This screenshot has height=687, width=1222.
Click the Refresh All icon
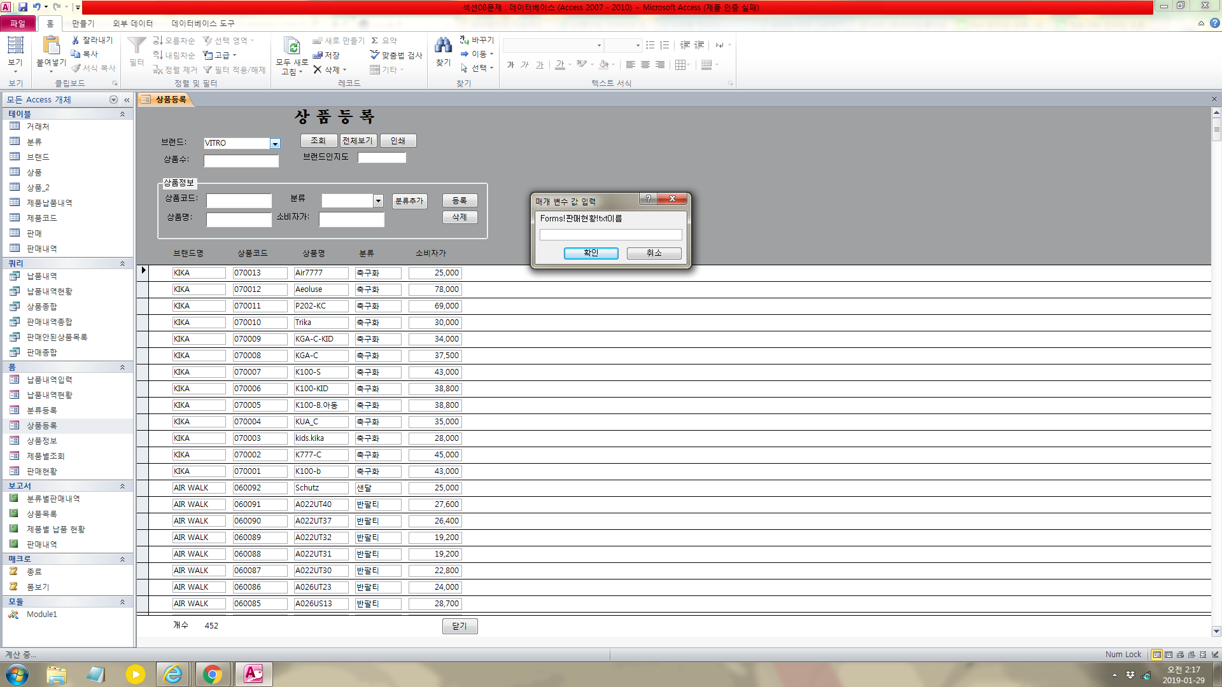pyautogui.click(x=292, y=46)
